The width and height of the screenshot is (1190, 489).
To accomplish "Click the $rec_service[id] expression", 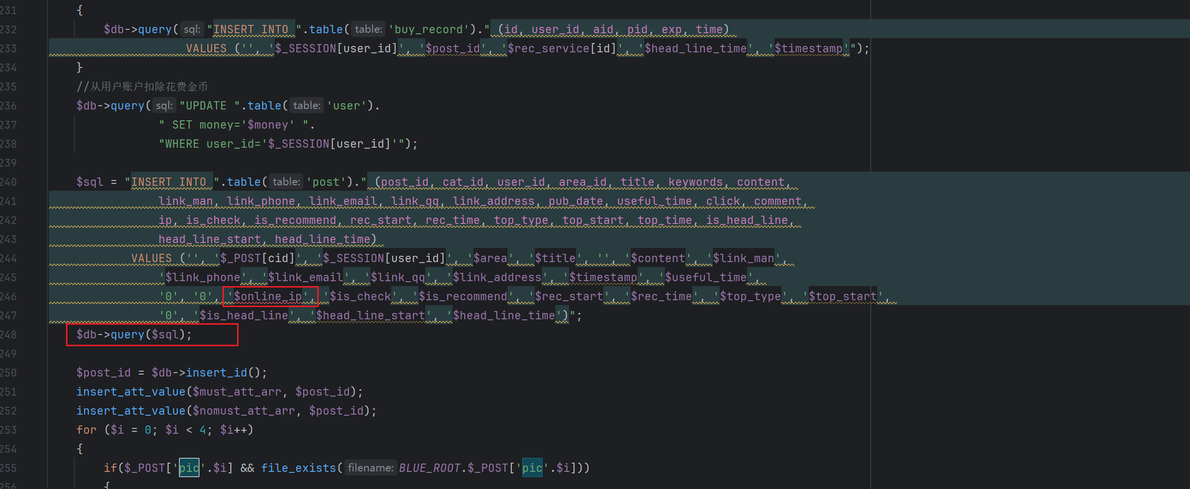I will tap(562, 48).
